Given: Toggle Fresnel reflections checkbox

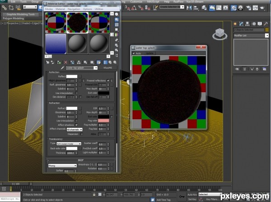Looking at the screenshot, I should [x=108, y=81].
